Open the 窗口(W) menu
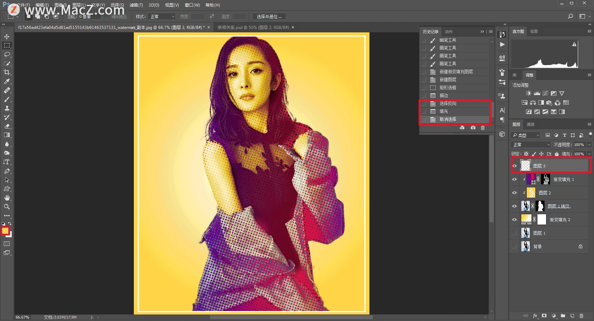 [192, 5]
